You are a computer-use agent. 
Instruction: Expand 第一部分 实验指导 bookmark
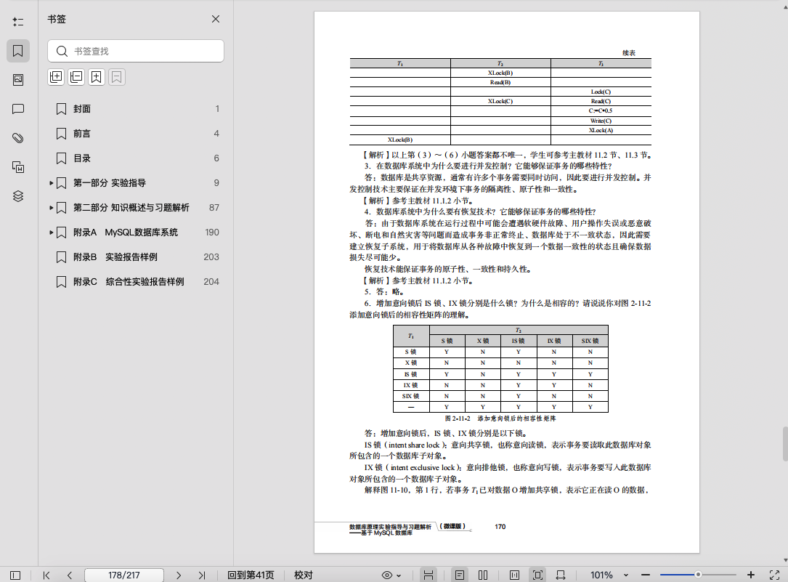point(52,183)
